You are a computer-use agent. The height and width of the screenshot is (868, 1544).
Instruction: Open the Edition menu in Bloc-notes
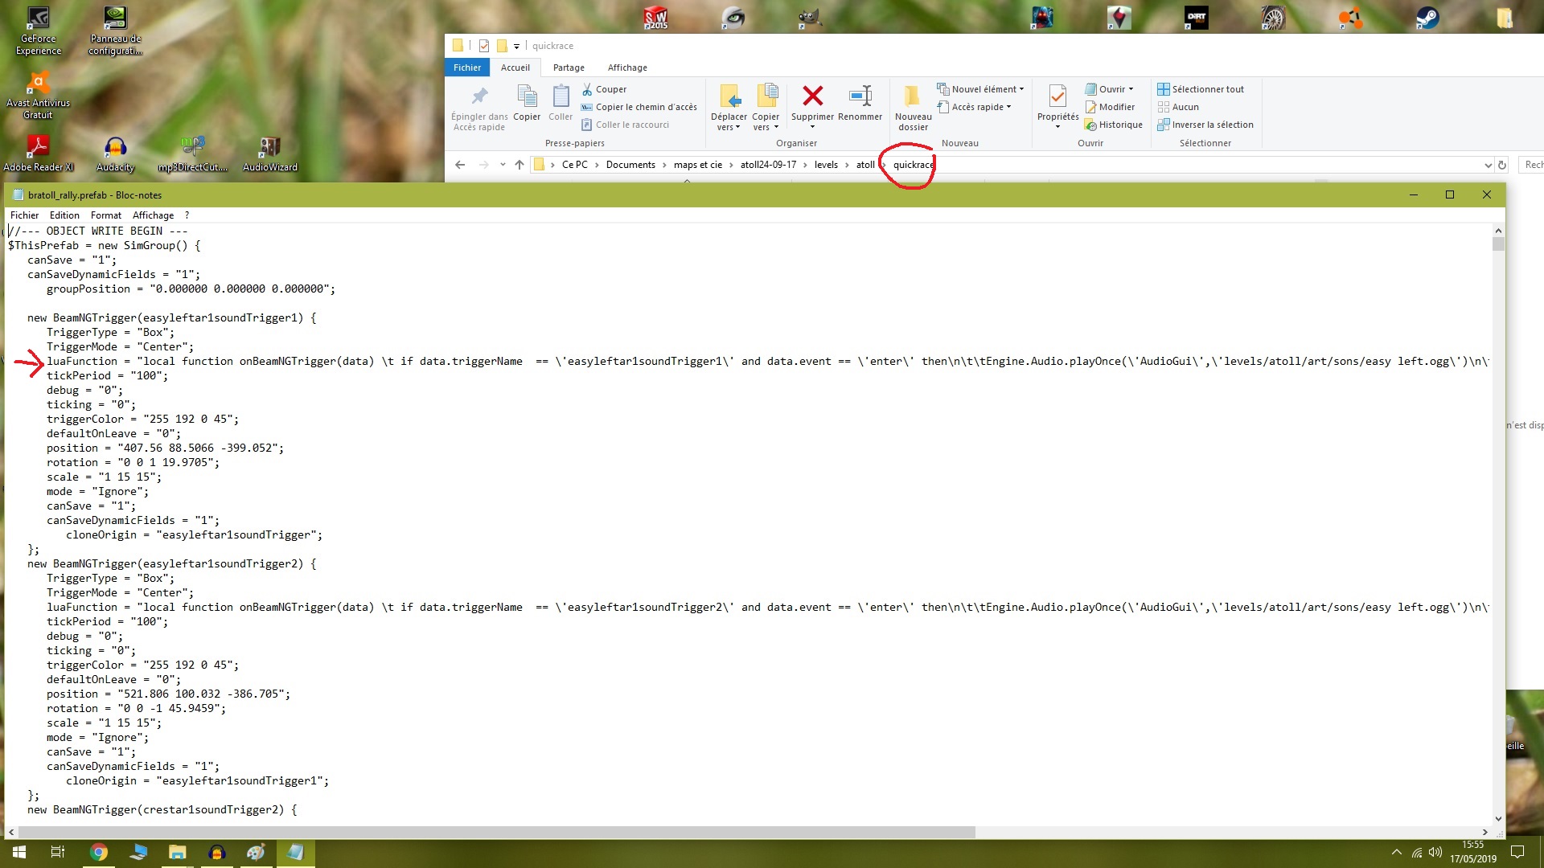[x=64, y=215]
